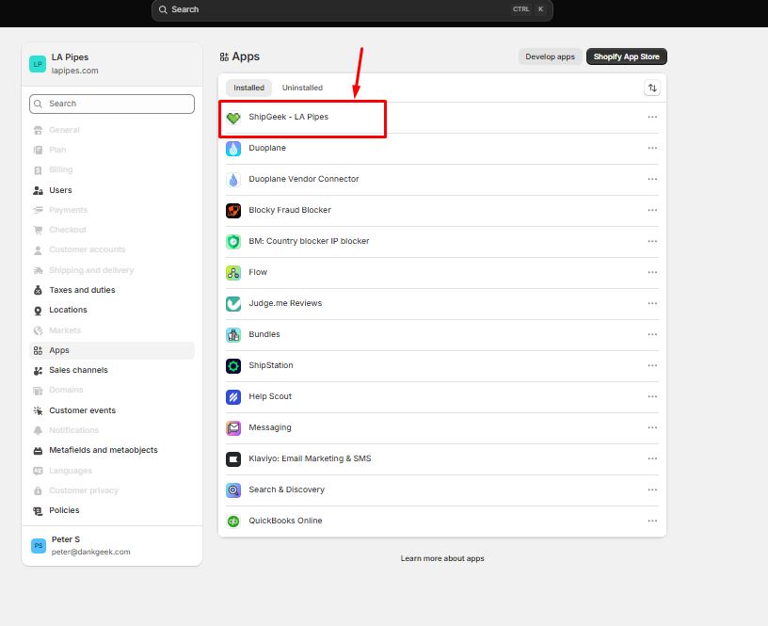
Task: Open Users settings in sidebar
Action: pyautogui.click(x=112, y=190)
